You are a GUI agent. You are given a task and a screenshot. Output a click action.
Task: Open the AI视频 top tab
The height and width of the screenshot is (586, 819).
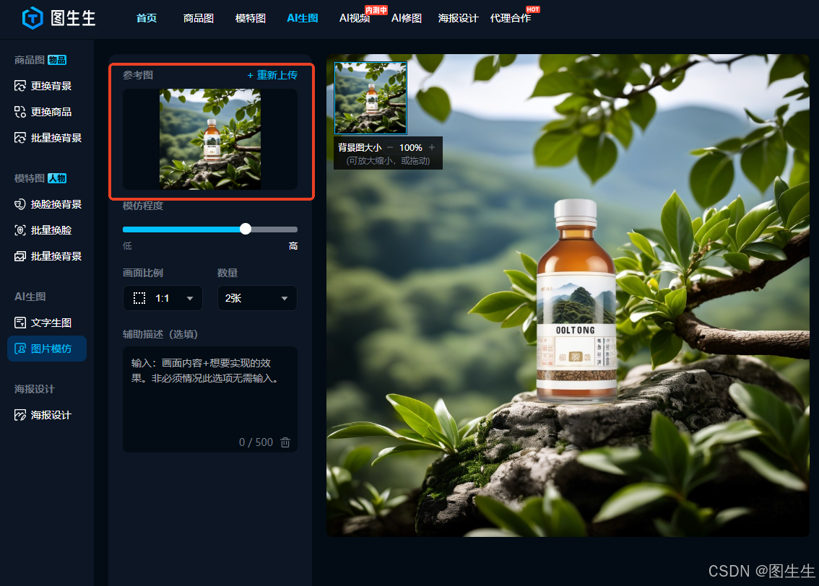click(355, 18)
